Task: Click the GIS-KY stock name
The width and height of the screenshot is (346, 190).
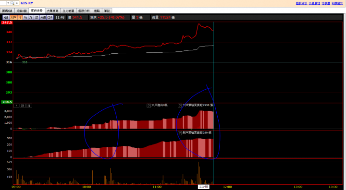Action: 27,3
